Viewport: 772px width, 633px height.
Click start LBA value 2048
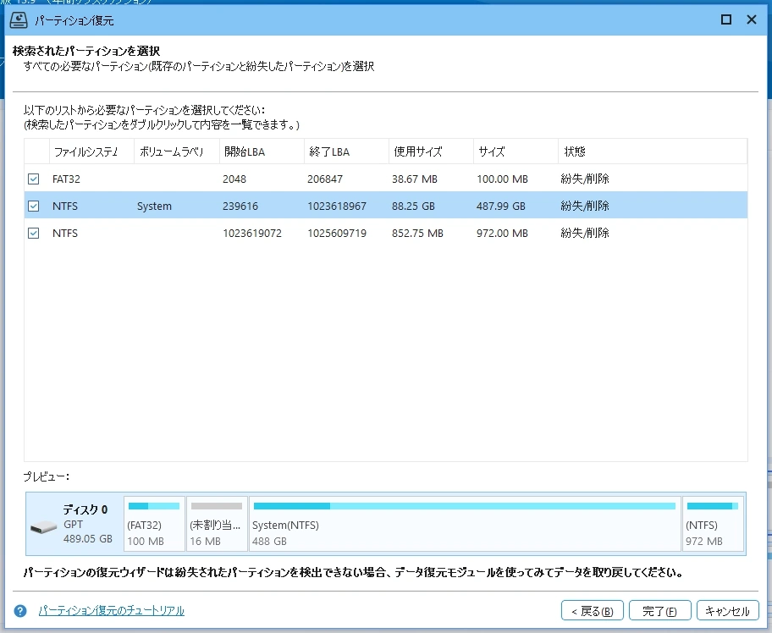click(x=234, y=179)
